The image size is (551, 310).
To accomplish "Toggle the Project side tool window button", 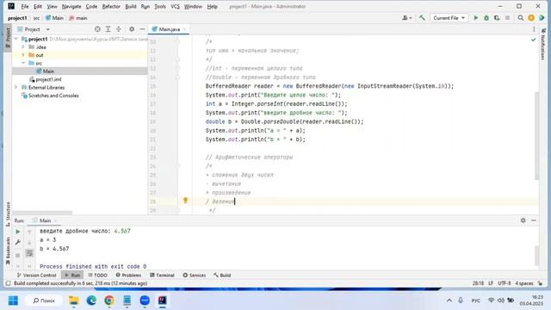I will (8, 38).
